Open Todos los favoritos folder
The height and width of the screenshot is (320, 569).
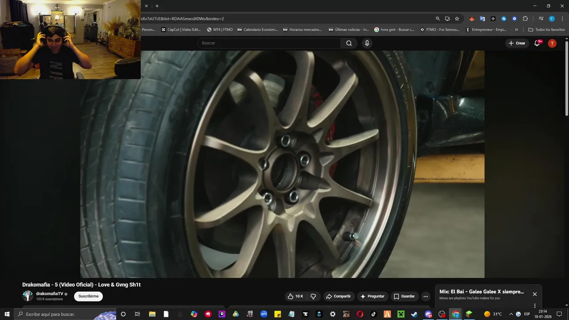[546, 30]
